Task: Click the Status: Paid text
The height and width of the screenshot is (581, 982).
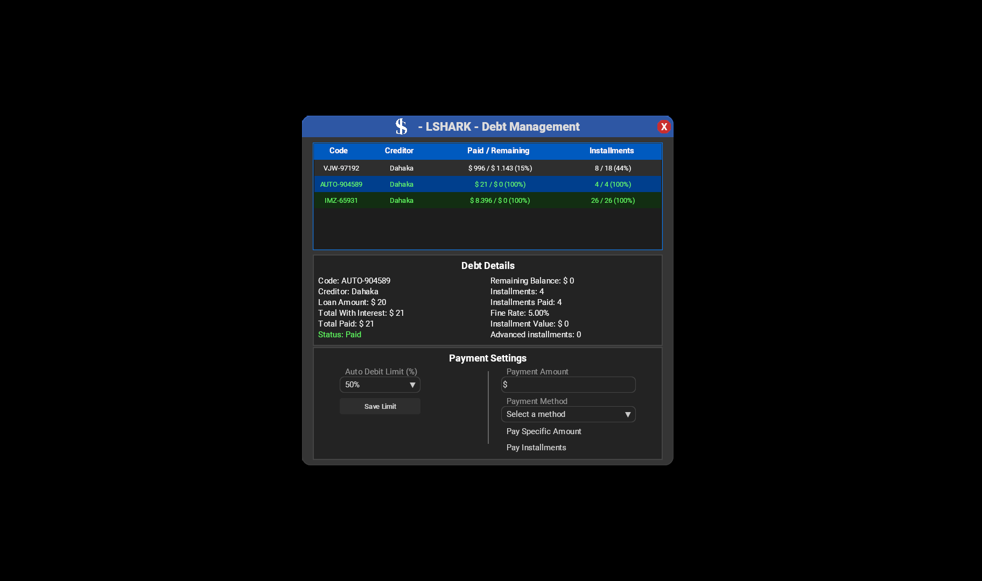Action: [x=340, y=335]
